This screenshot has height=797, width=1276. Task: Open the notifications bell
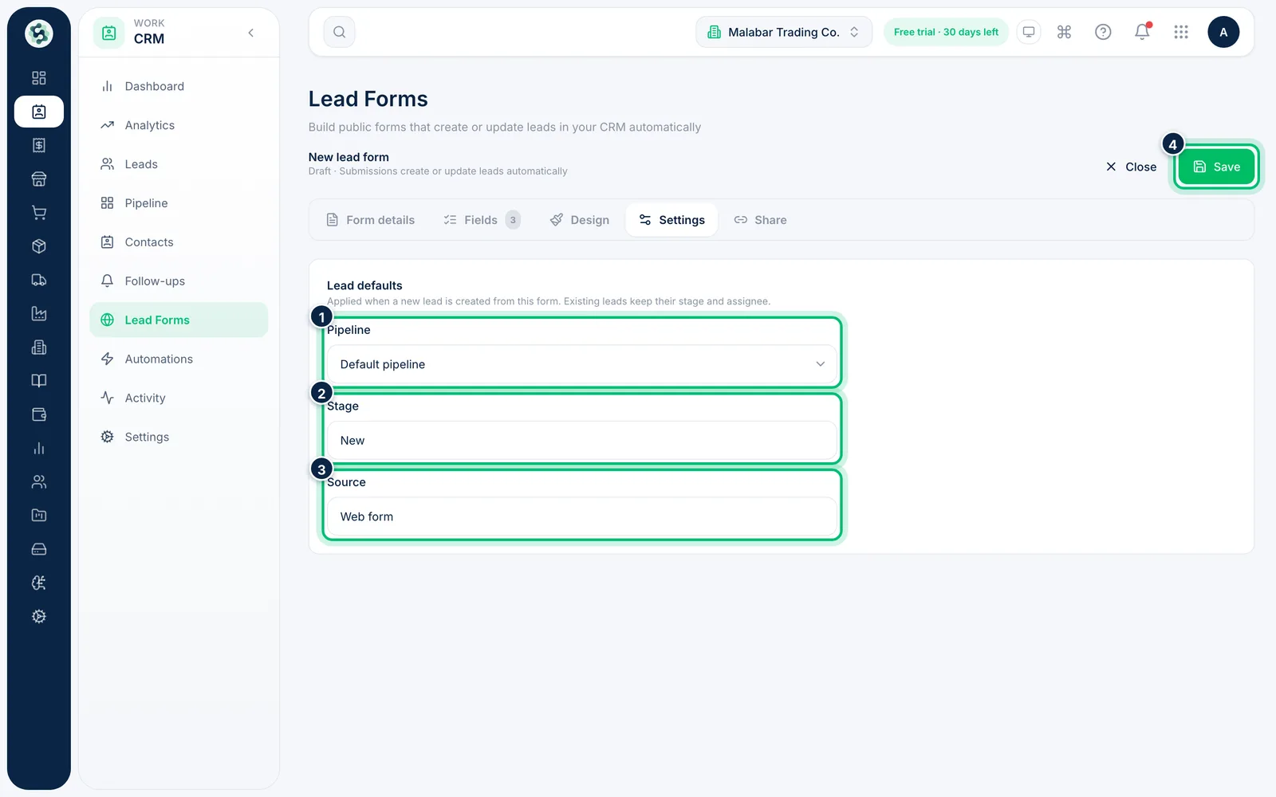click(x=1142, y=32)
